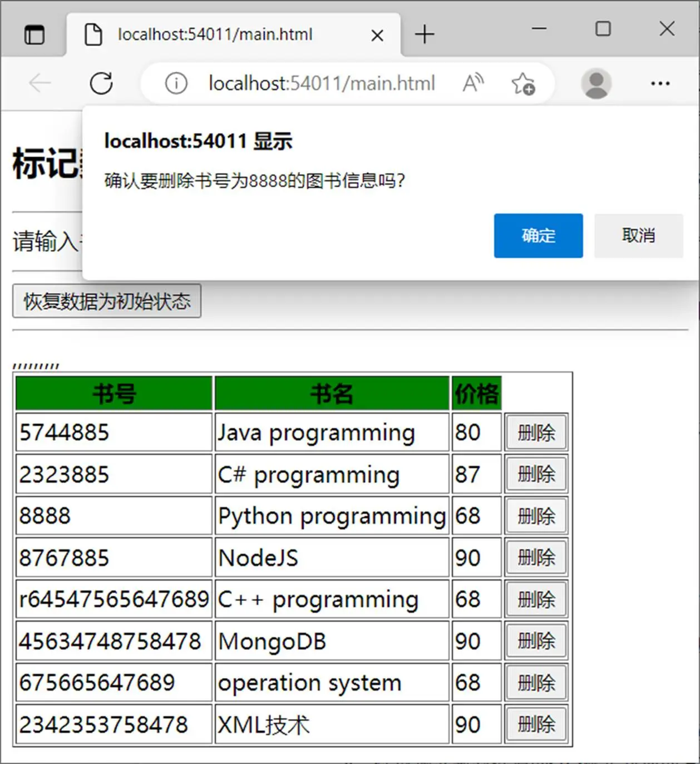Go back with the back arrow
This screenshot has width=700, height=764.
(x=40, y=83)
